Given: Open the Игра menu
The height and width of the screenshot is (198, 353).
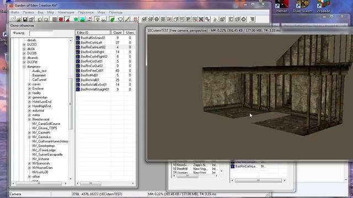Looking at the screenshot, I should point(101,12).
